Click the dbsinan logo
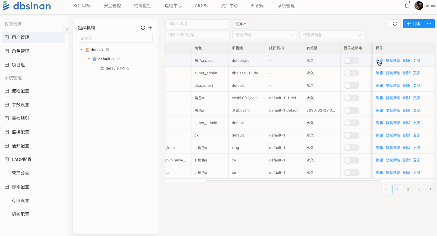The image size is (437, 236). coord(27,6)
